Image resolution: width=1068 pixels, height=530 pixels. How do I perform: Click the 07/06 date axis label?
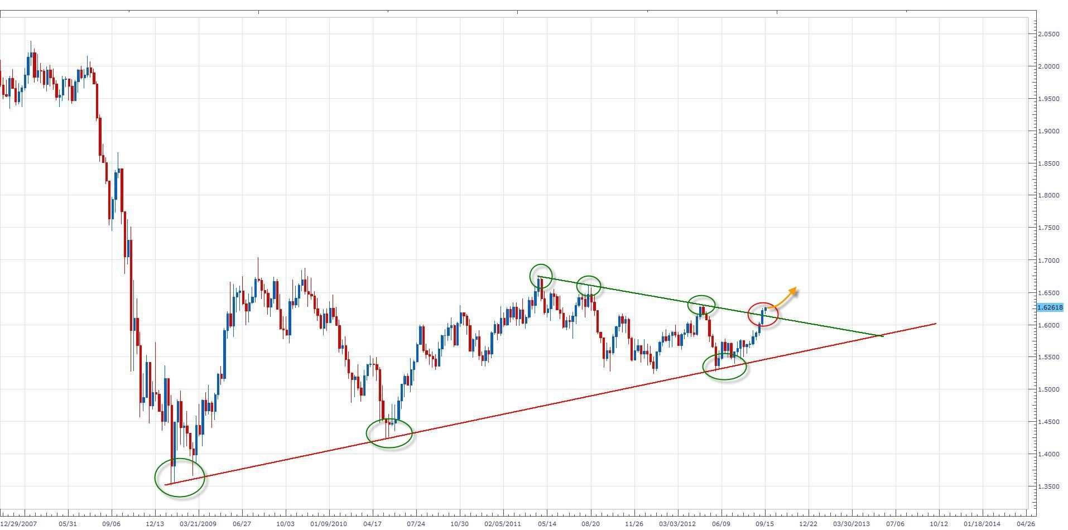coord(896,524)
